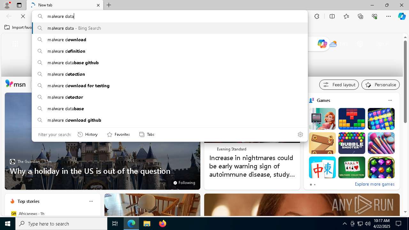
Task: Open the Solitaire Collection game thumbnail
Action: point(352,167)
